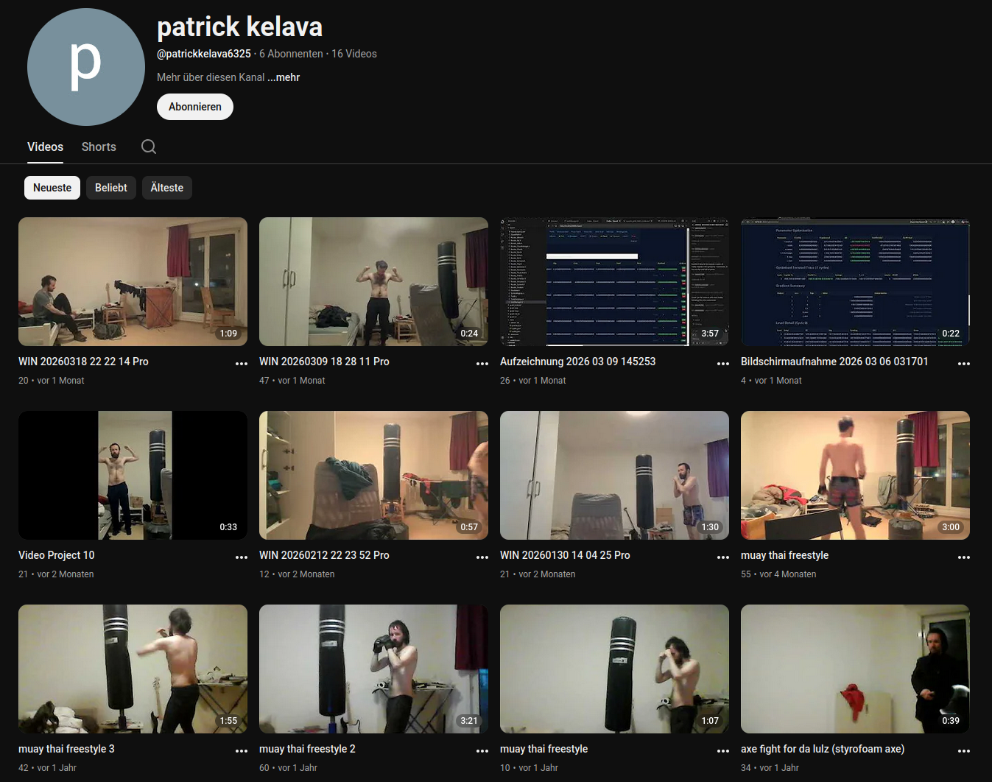Open options menu for Bildschirmaufnahme 2026 03 06 031701
Viewport: 992px width, 782px height.
click(964, 363)
